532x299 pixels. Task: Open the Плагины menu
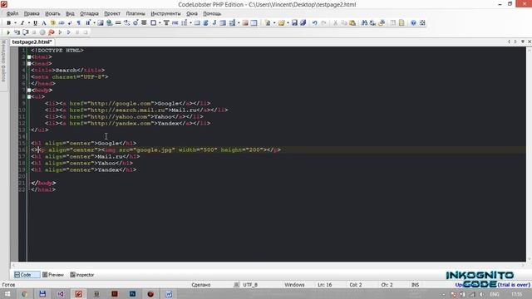pyautogui.click(x=135, y=13)
